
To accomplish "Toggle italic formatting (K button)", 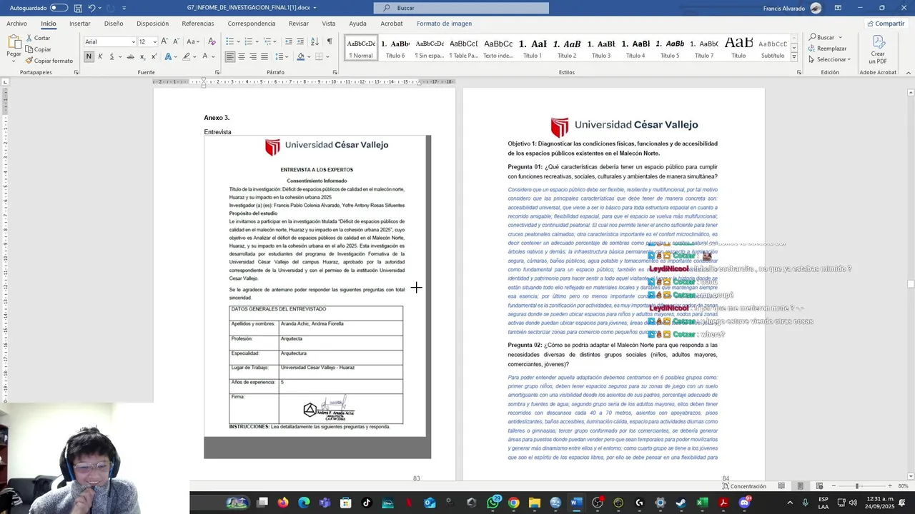I will 100,56.
